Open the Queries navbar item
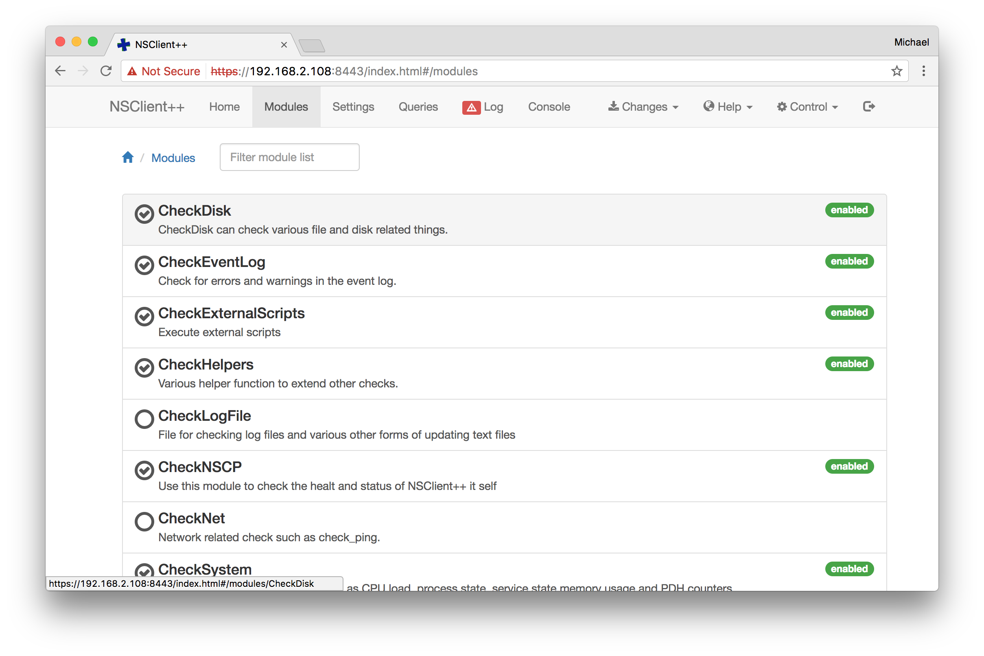Screen dimensions: 984x656 click(x=418, y=107)
